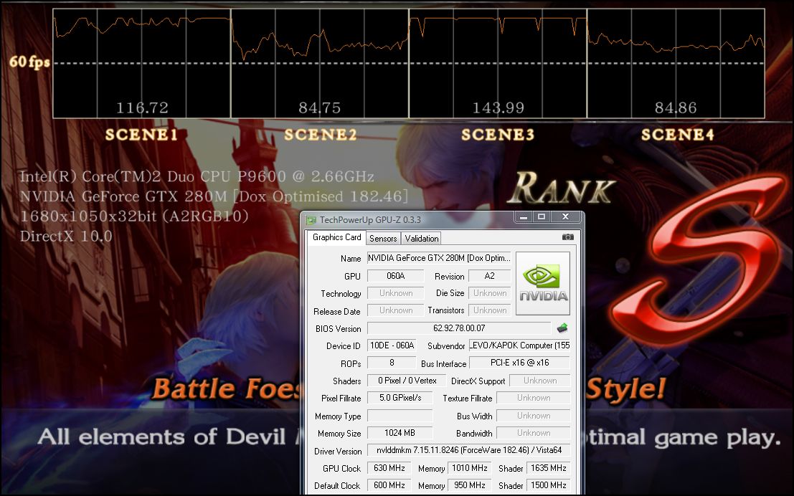Close the GPU-Z window
Viewport: 794px width, 496px height.
(x=566, y=217)
